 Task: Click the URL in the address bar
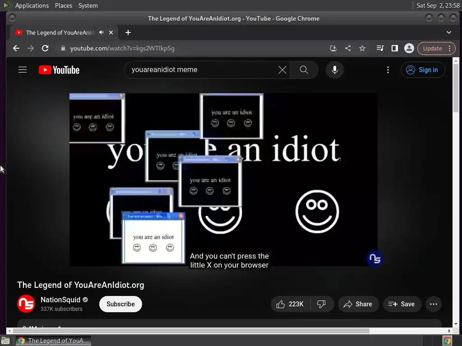coord(122,48)
